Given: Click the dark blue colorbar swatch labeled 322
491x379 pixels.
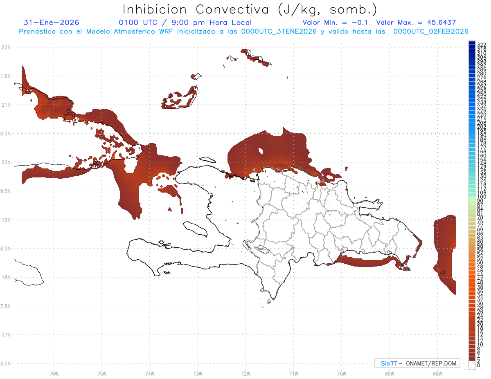Looking at the screenshot, I should (472, 43).
